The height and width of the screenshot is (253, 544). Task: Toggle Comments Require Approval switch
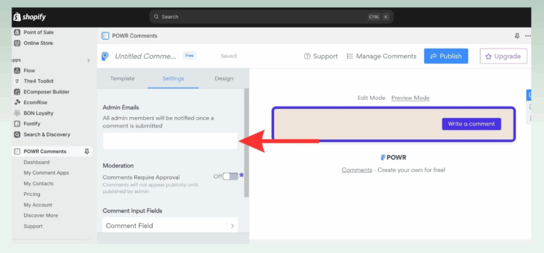tap(231, 177)
